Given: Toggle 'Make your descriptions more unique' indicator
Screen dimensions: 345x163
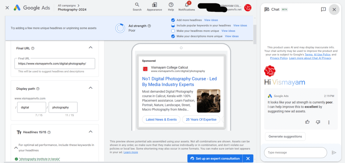Looking at the screenshot, I should (x=173, y=36).
